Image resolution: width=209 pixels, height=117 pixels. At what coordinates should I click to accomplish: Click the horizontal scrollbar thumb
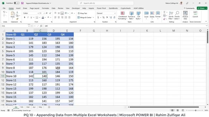(164, 107)
